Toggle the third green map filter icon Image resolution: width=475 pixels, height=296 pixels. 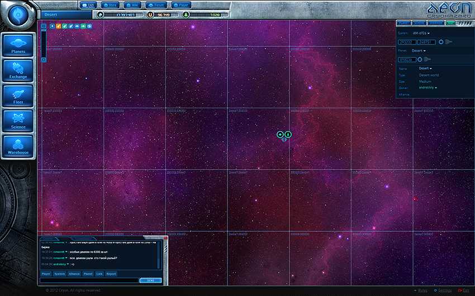point(64,26)
